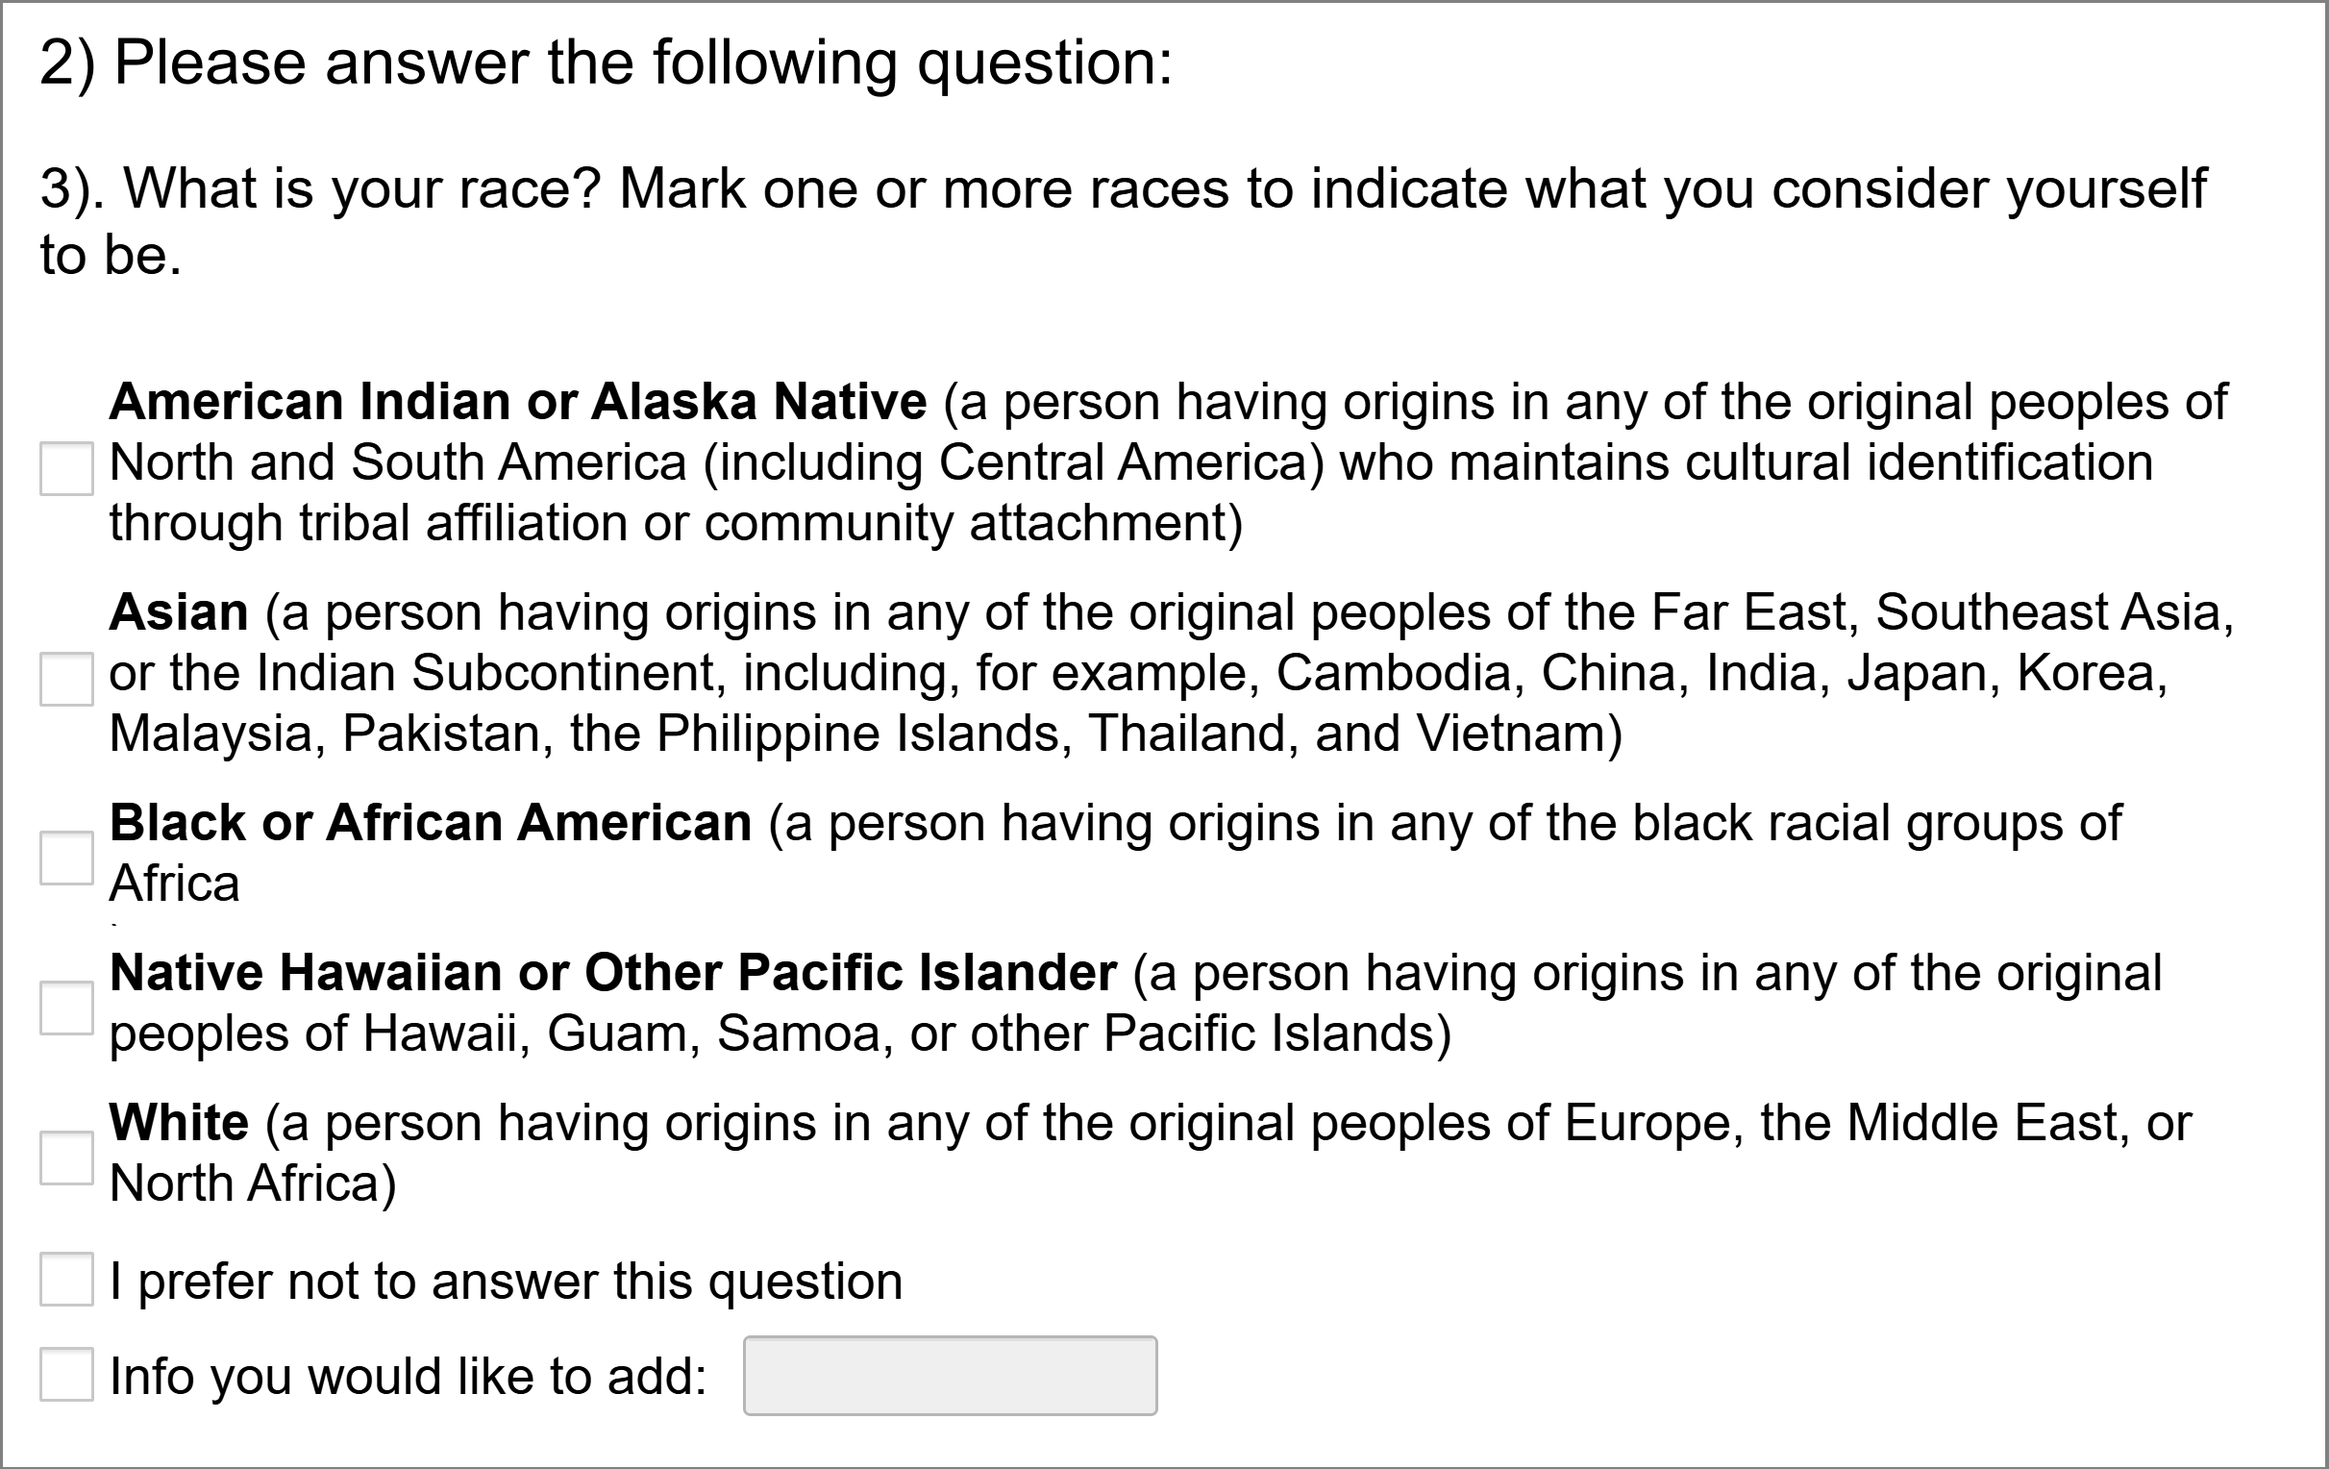
Task: Click the bold 'Asian' label text
Action: tap(179, 612)
